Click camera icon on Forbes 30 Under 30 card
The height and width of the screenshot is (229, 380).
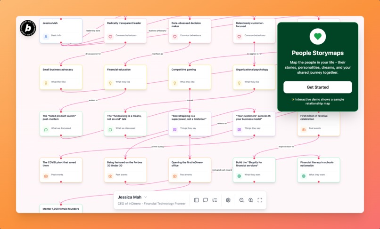110,176
